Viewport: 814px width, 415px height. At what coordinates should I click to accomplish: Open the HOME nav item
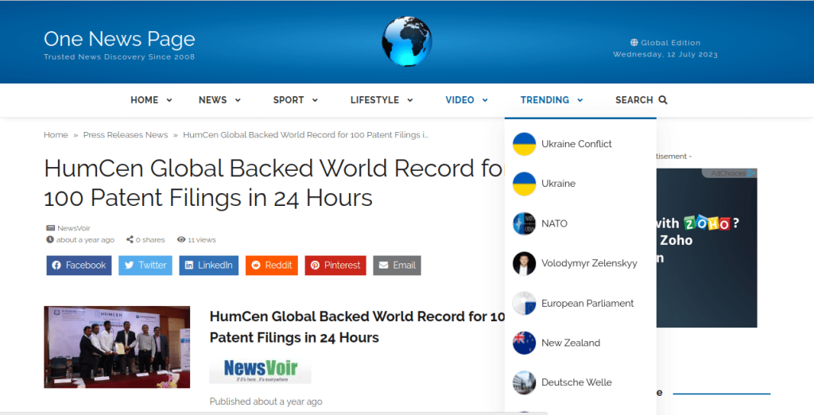tap(145, 99)
